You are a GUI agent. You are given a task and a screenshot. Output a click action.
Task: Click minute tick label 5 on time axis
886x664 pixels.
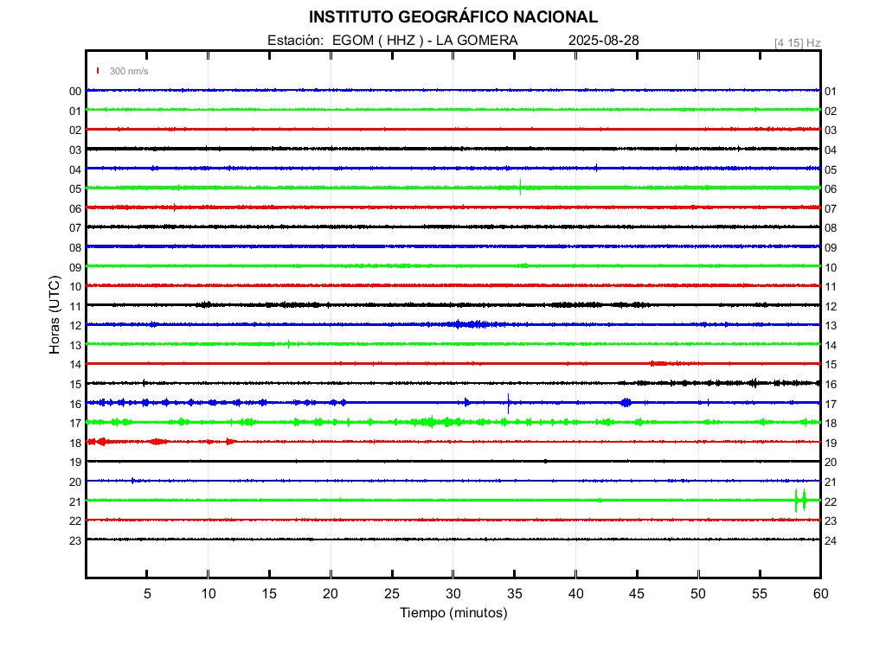(147, 593)
